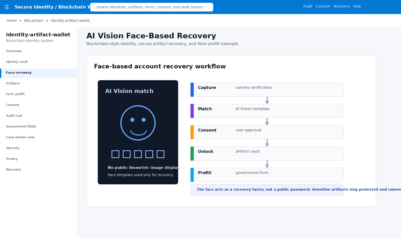This screenshot has width=401, height=238.
Task: Click 'Blockchain identity system' sidebar subtitle
Action: click(30, 41)
